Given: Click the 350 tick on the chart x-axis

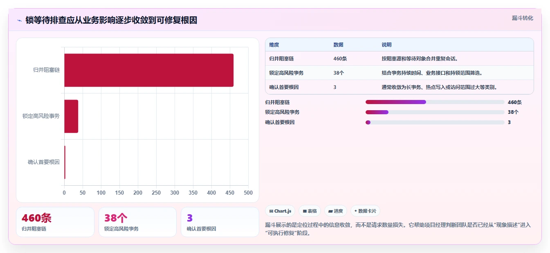Looking at the screenshot, I should [193, 193].
